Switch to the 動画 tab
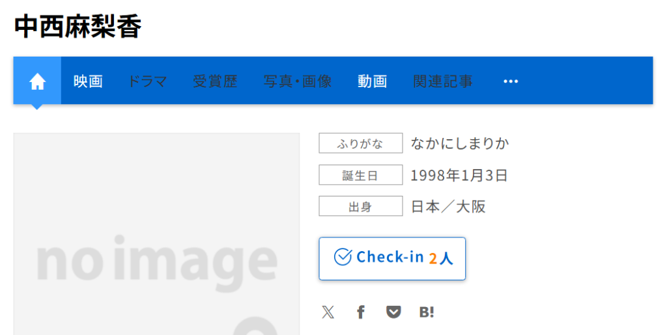 coord(372,81)
